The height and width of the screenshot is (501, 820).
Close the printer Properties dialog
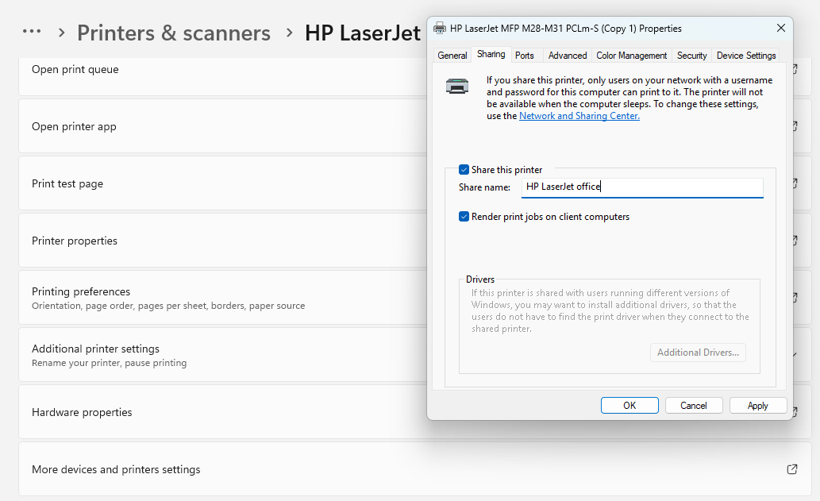pos(781,28)
